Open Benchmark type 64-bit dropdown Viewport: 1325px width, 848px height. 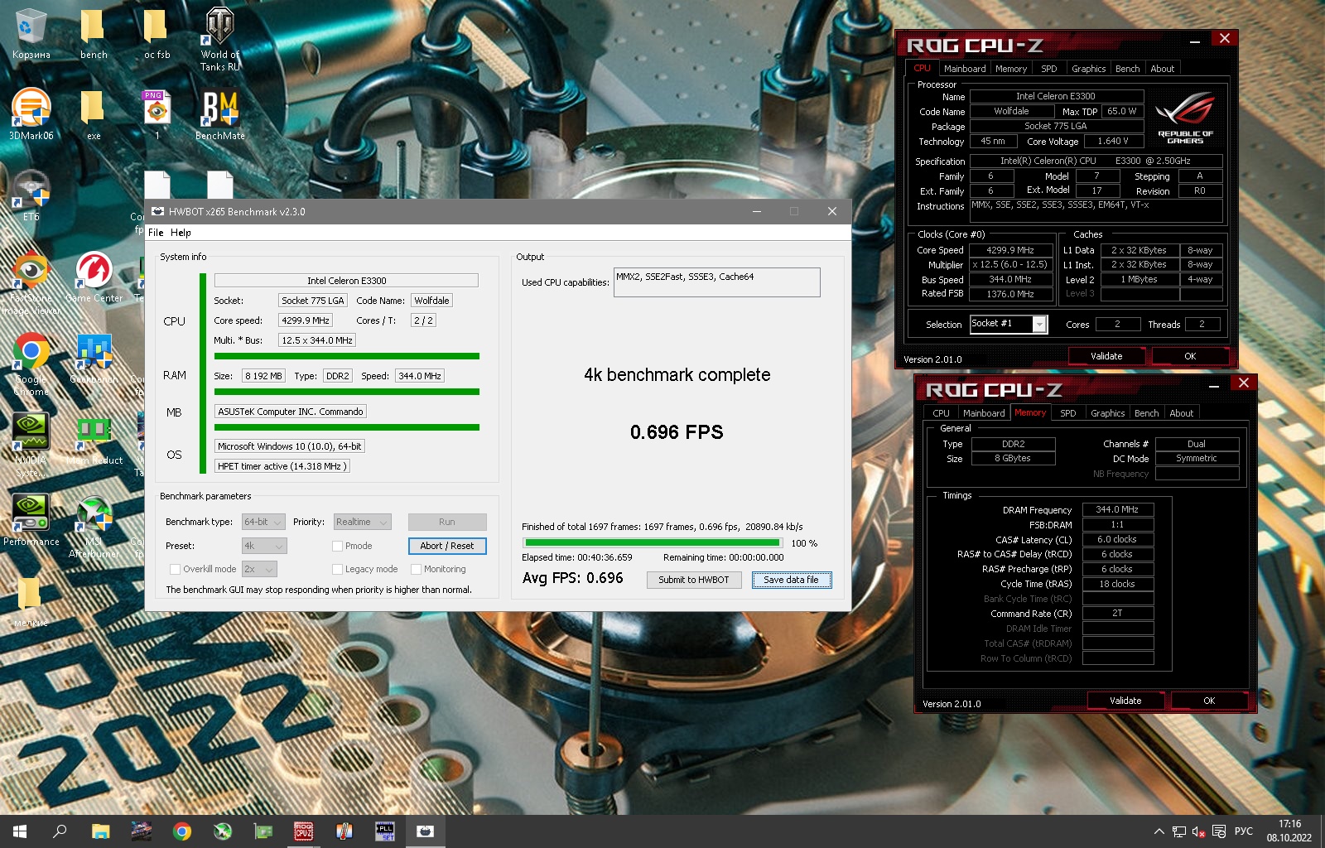[x=263, y=522]
